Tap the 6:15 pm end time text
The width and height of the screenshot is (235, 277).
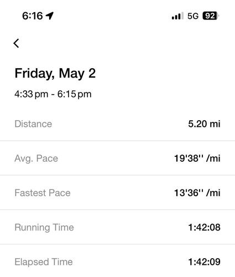(74, 94)
